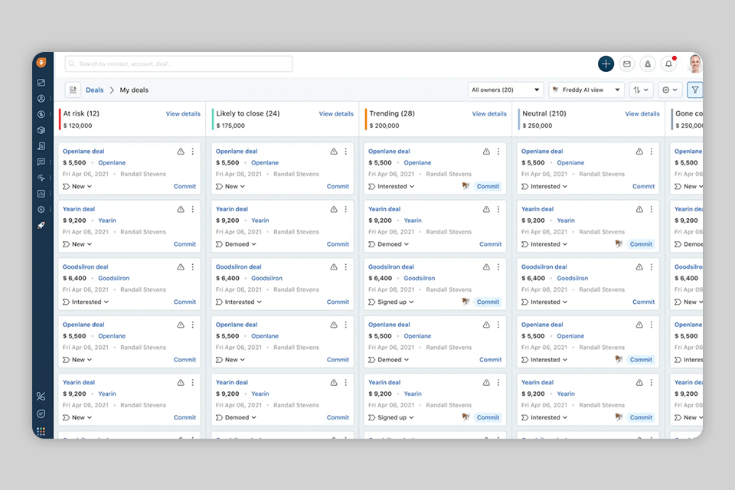Open the Freddy AI view dropdown
The width and height of the screenshot is (735, 490).
[586, 90]
